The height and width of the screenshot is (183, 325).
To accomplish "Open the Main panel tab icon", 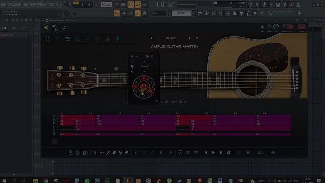I will click(x=47, y=38).
